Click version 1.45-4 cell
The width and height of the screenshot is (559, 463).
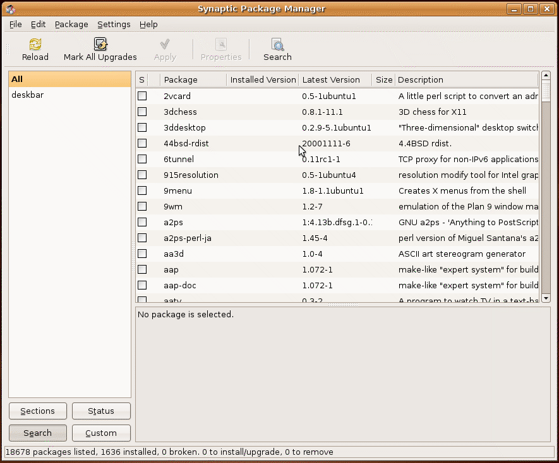(x=315, y=238)
